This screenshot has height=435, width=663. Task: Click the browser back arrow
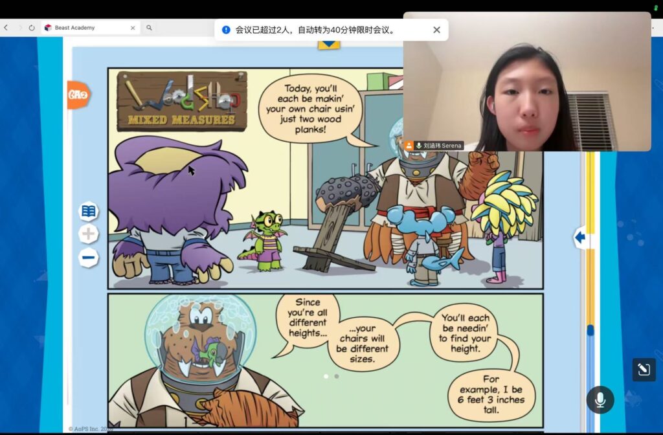coord(6,28)
